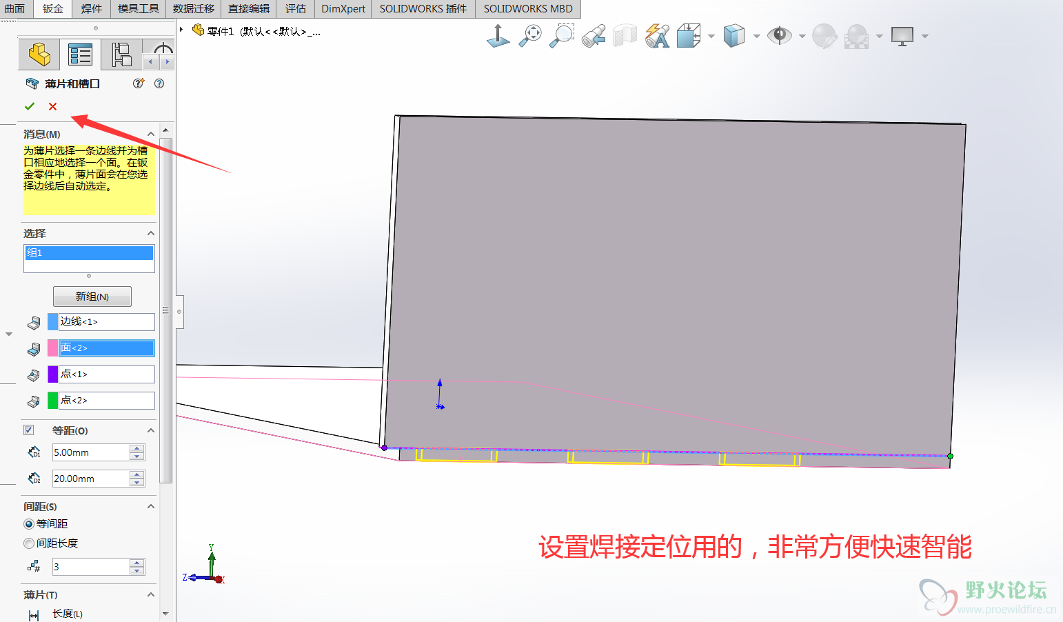Switch to the 焊件 weldments tab
This screenshot has height=622, width=1063.
[92, 9]
